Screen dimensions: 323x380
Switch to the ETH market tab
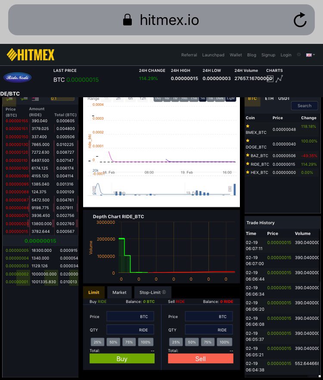269,99
